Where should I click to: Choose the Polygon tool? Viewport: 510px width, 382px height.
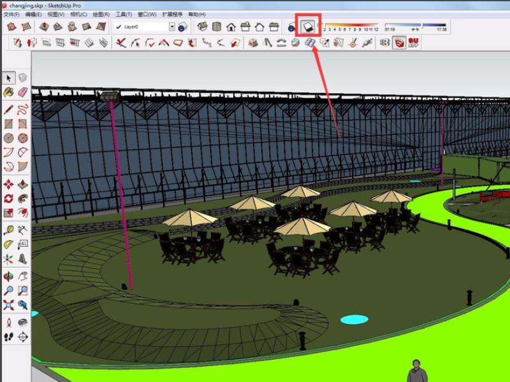point(22,138)
